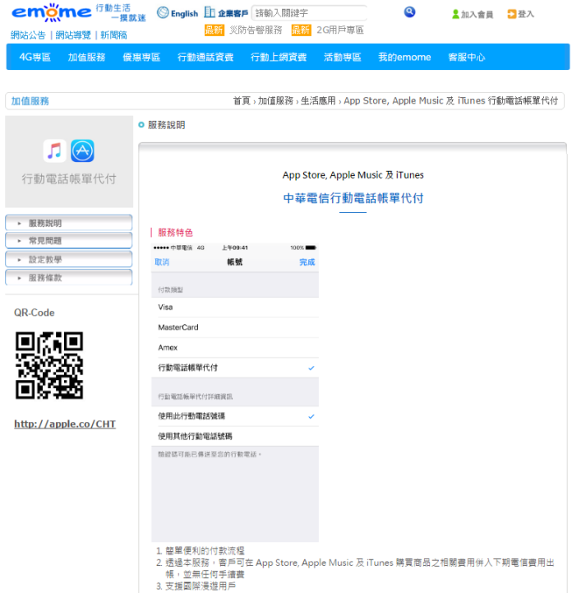
Task: Open the 加值服務 navigation menu
Action: tap(86, 57)
